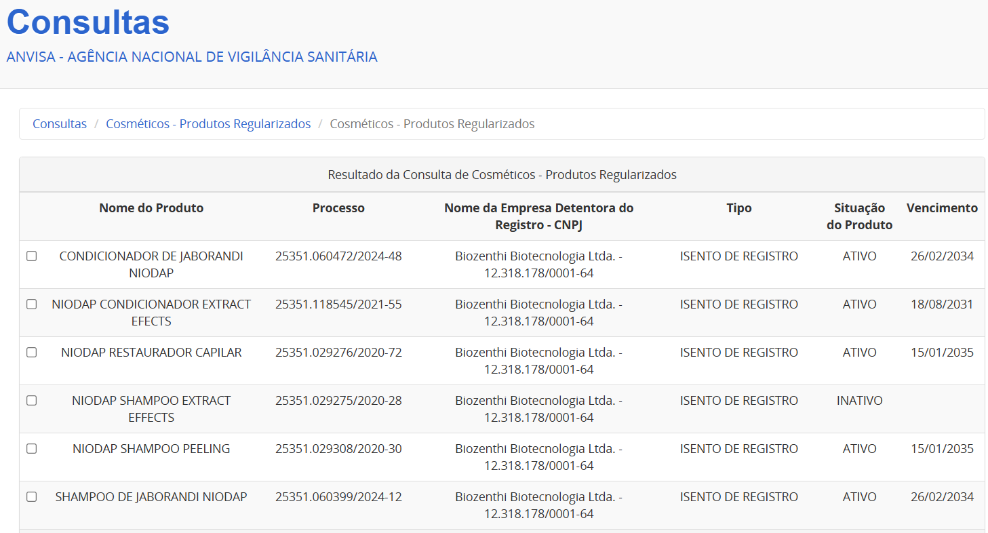Click Nome da Empresa Detentora column header
Viewport: 988px width, 533px height.
[x=539, y=216]
